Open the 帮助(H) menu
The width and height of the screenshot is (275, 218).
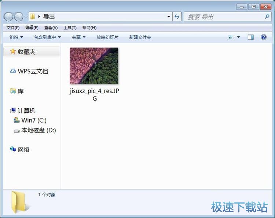(x=89, y=28)
